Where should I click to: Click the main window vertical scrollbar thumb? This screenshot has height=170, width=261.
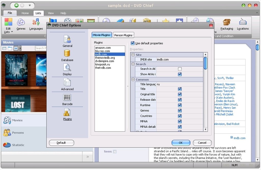[257, 47]
